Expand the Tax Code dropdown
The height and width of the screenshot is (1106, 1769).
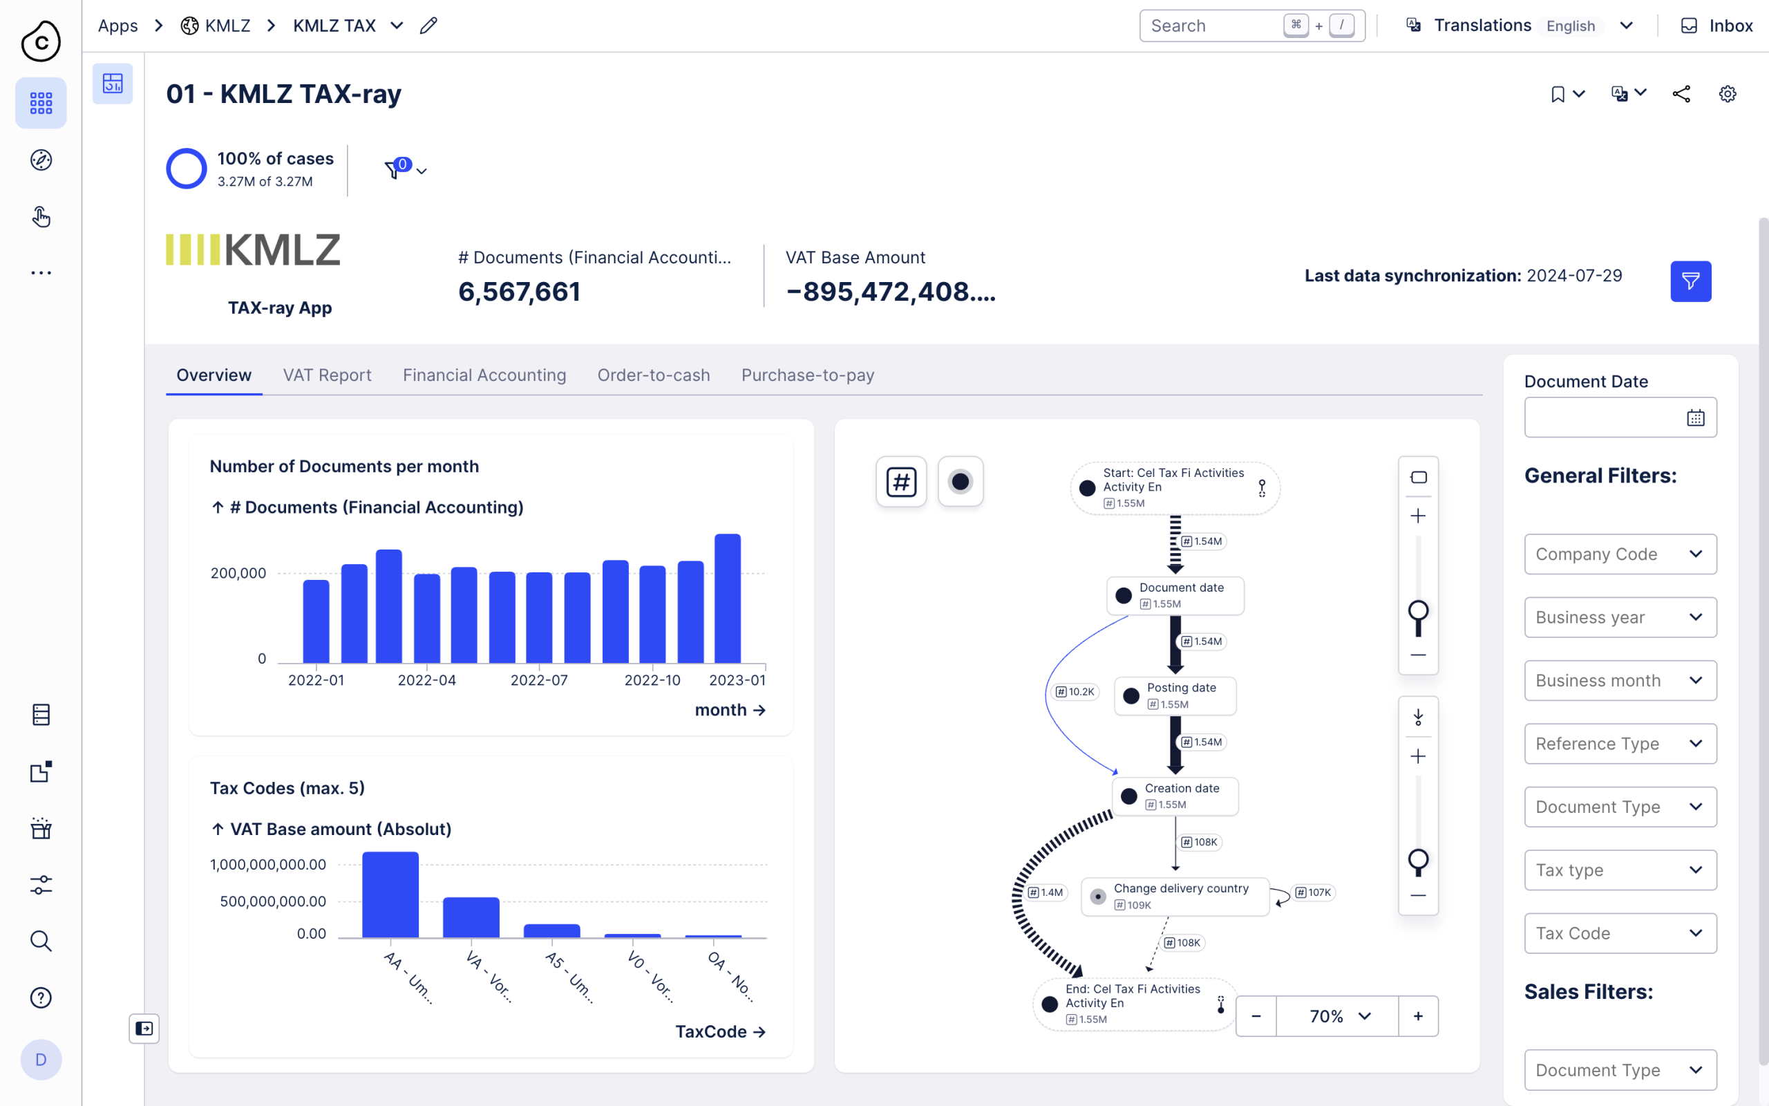coord(1620,933)
